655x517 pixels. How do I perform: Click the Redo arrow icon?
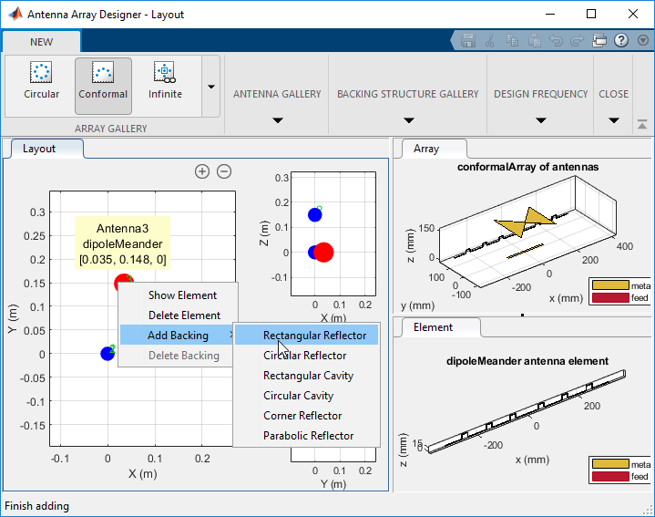577,40
